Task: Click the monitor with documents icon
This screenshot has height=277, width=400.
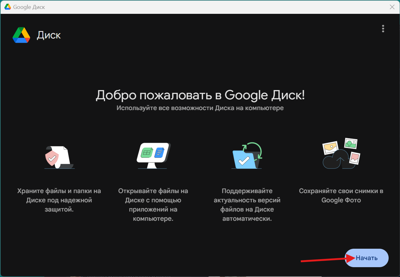Action: tap(153, 156)
